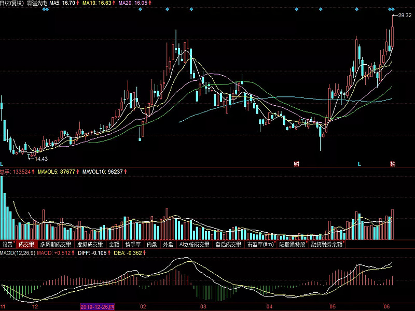Open the 设置 settings tab
Image resolution: width=415 pixels, height=311 pixels.
pos(8,244)
